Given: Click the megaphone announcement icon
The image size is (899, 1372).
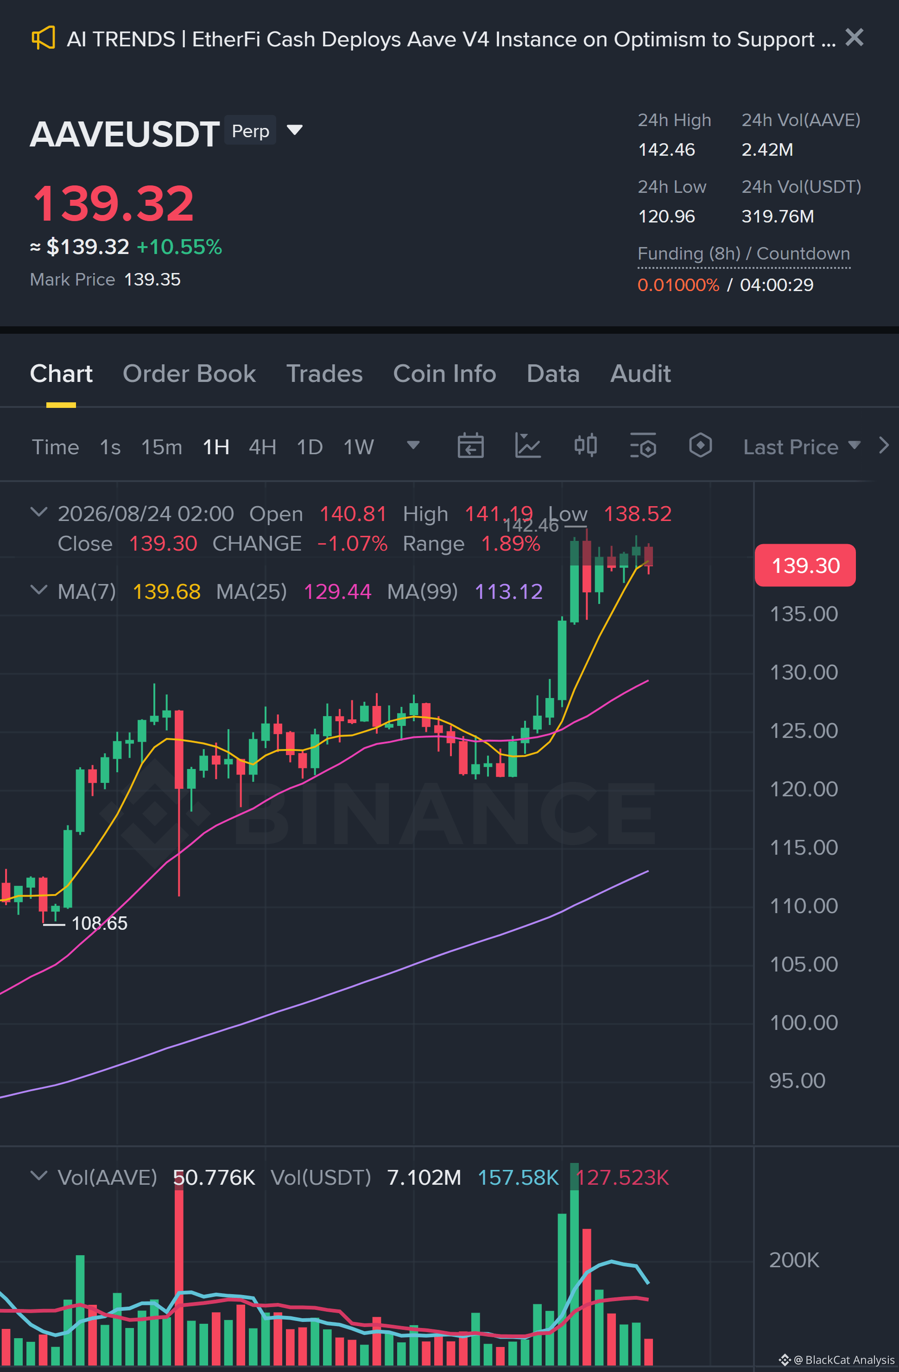Looking at the screenshot, I should click(x=43, y=38).
